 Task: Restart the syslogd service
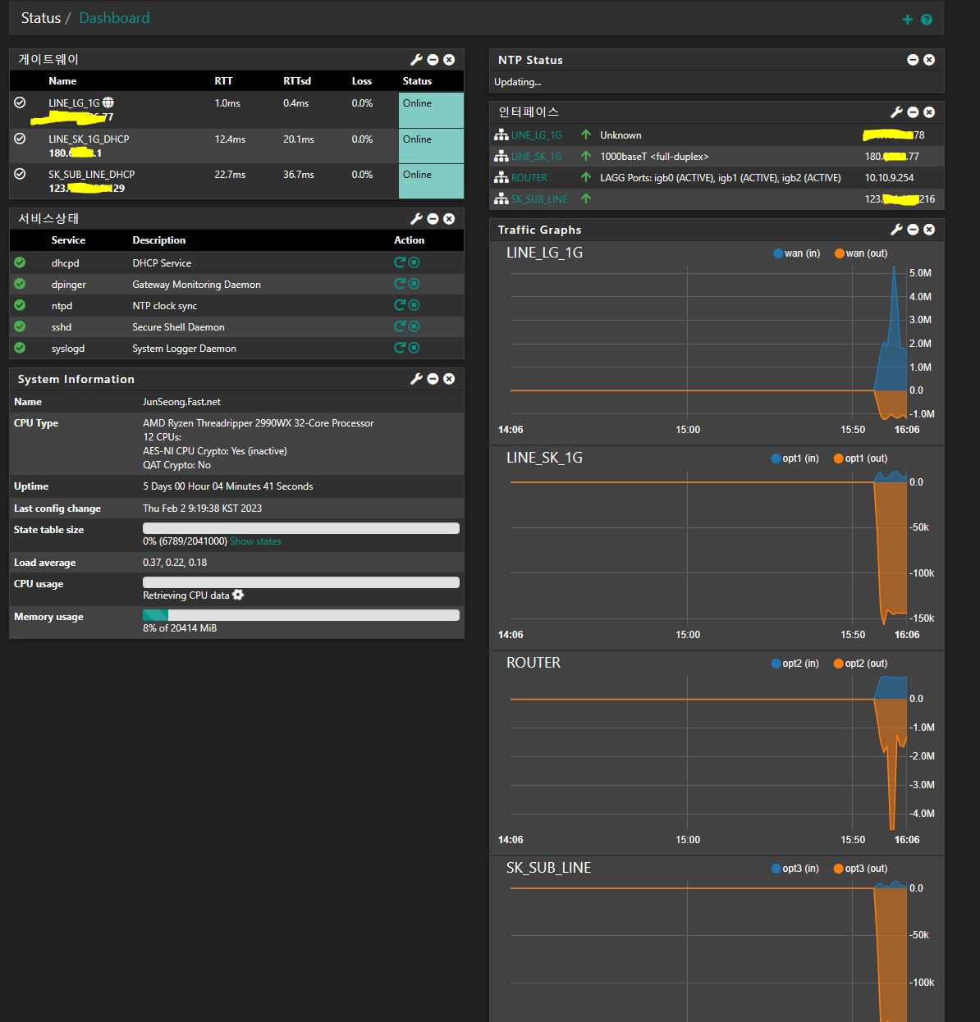click(x=400, y=348)
